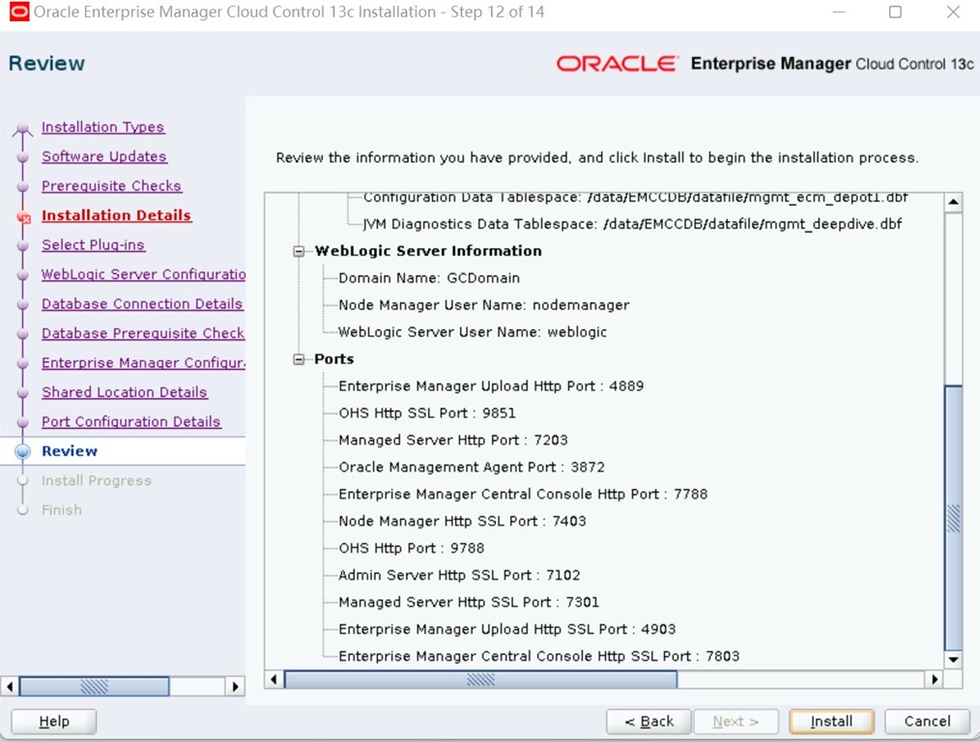The image size is (980, 742).
Task: Select Oracle Management Agent Port 3872 row
Action: (x=472, y=468)
